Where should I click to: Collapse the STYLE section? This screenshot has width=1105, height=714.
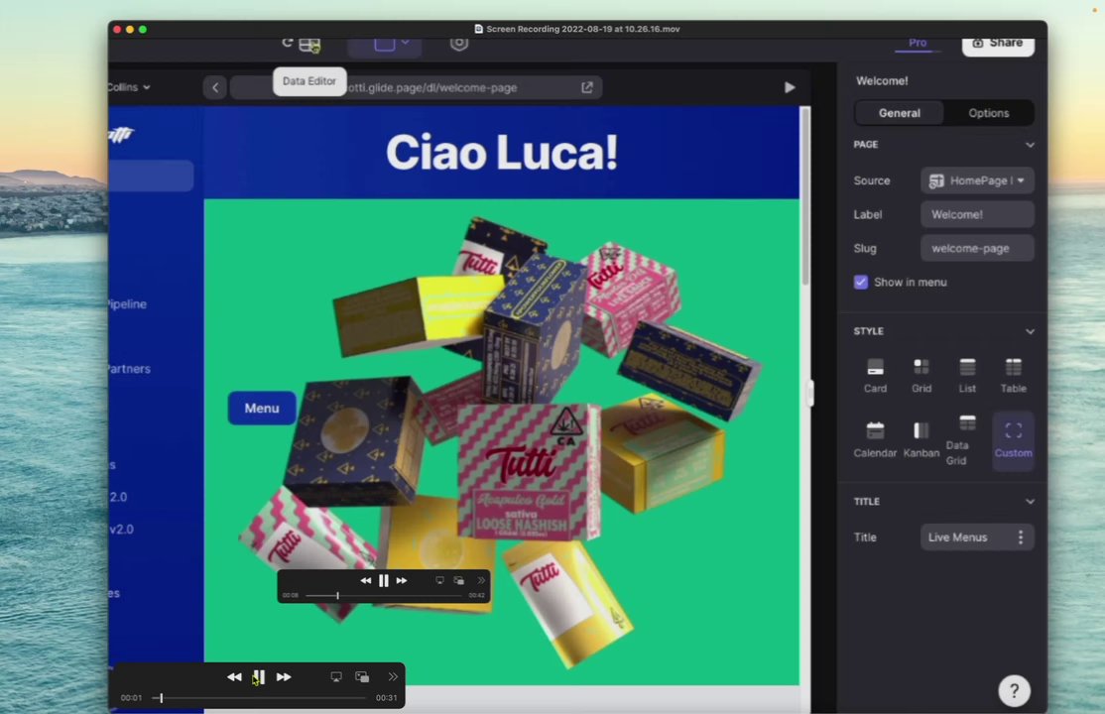point(1030,331)
